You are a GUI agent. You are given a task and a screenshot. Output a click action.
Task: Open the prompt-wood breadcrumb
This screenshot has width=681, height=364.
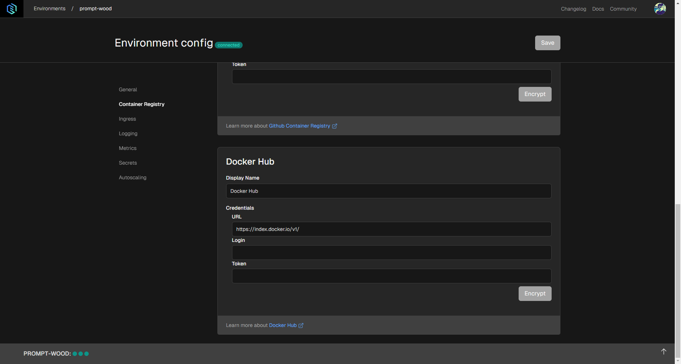(x=96, y=8)
